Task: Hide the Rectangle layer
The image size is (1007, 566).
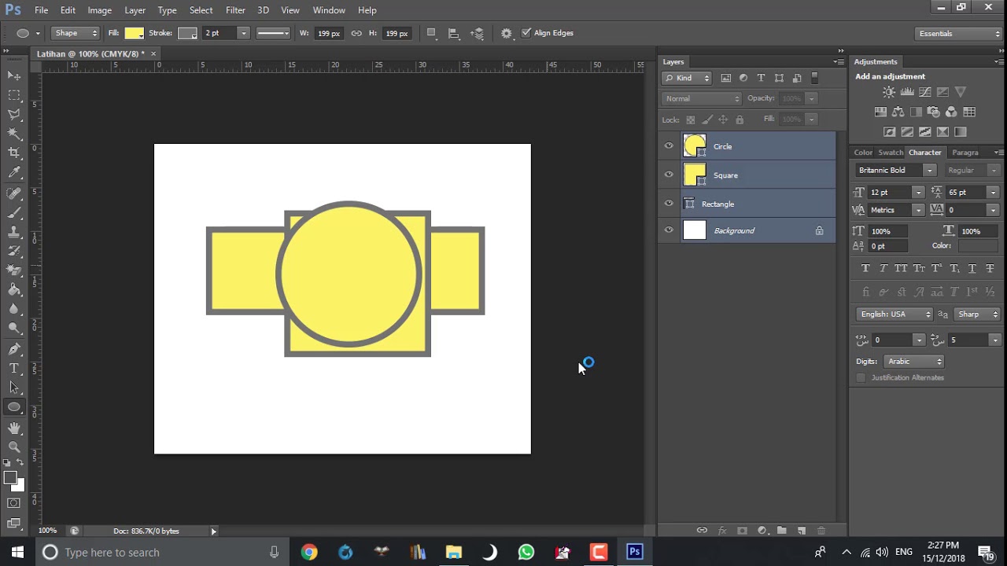Action: pos(669,204)
